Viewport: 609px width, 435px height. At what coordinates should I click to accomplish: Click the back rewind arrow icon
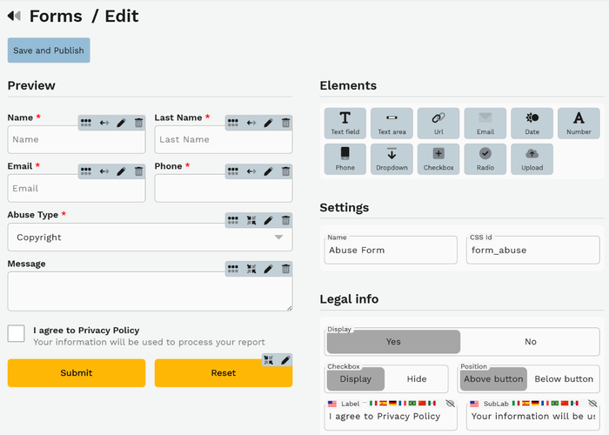coord(14,16)
